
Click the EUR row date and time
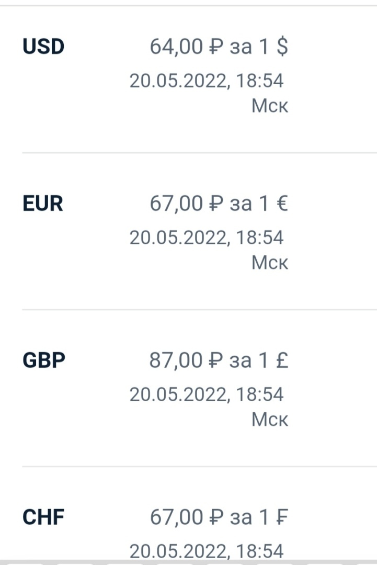207,238
